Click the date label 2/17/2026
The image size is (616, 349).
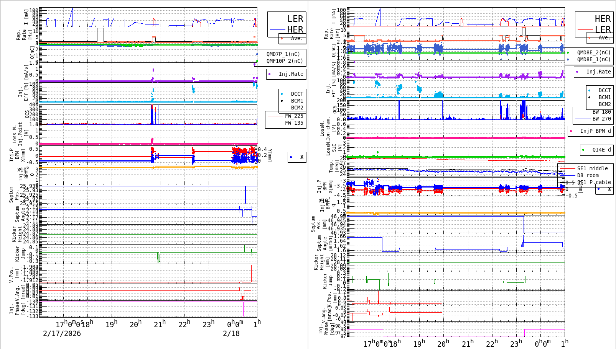[x=62, y=333]
